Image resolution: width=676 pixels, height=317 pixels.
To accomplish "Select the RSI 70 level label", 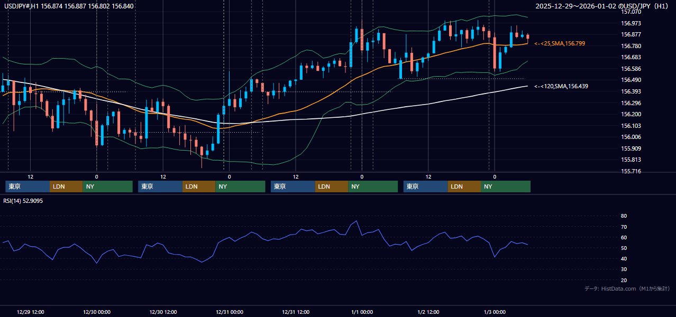I will tap(624, 227).
